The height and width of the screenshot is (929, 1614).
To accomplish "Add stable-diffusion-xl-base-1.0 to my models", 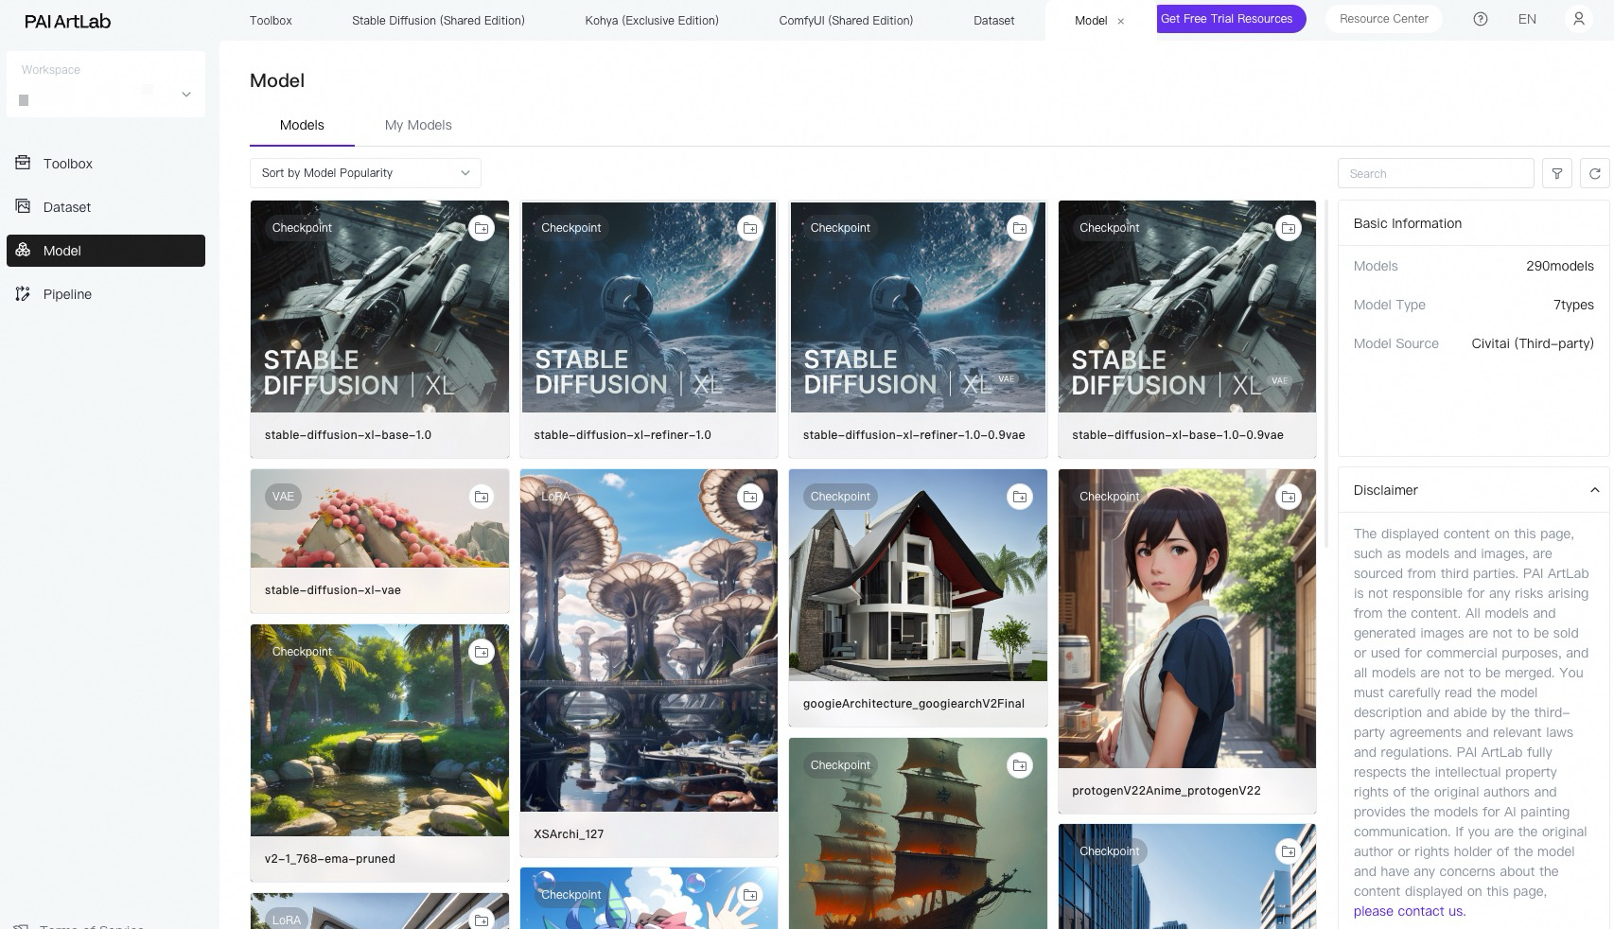I will point(482,228).
